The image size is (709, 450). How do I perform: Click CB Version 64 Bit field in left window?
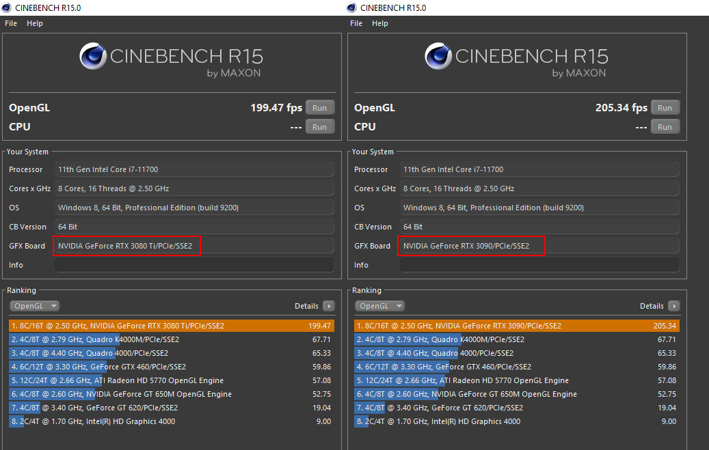pyautogui.click(x=194, y=227)
